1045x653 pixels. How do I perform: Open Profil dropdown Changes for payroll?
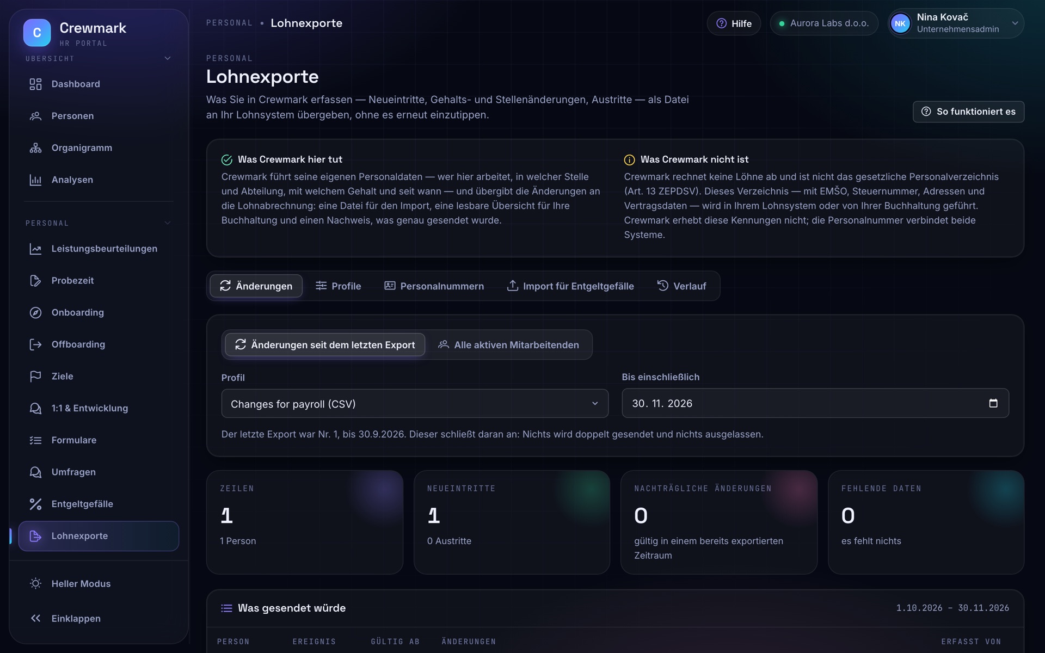click(415, 404)
